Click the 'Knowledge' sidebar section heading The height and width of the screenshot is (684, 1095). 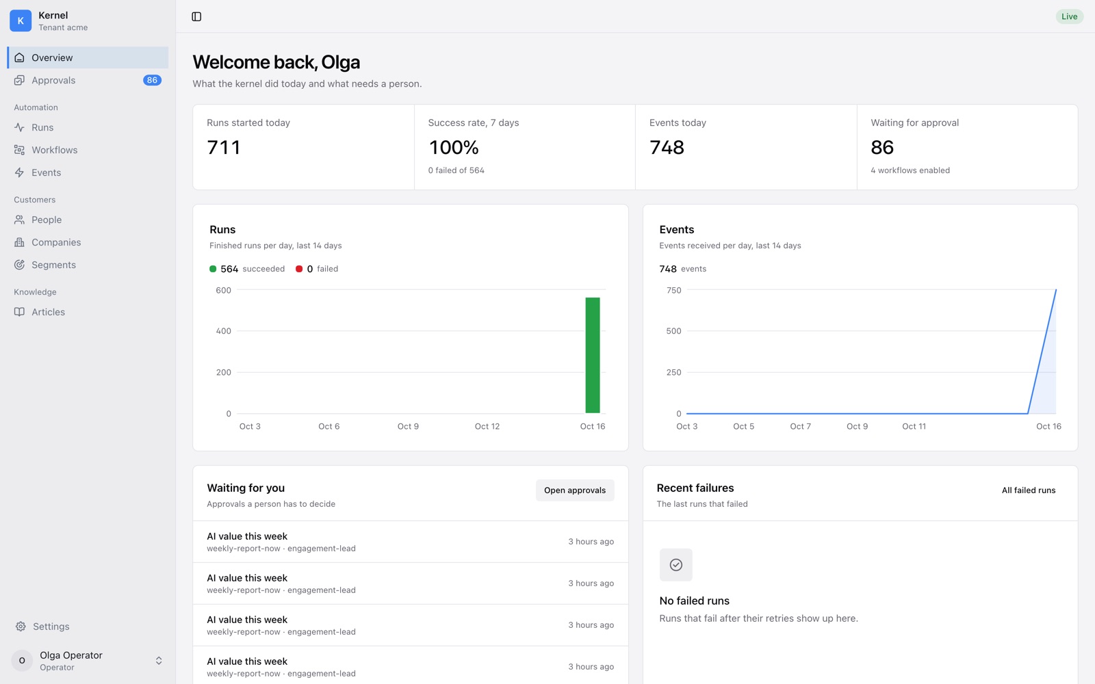click(35, 292)
